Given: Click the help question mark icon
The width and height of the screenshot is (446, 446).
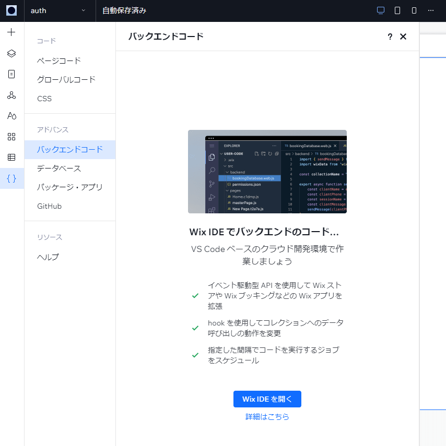Looking at the screenshot, I should pyautogui.click(x=390, y=37).
